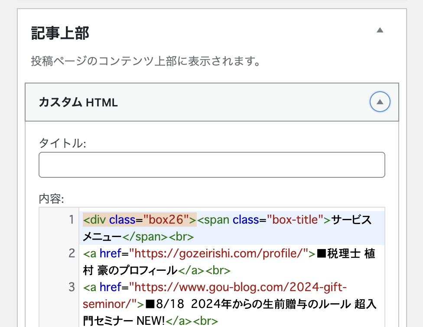
Task: Click the closing </span><br> tag on line 1
Action: pos(158,237)
